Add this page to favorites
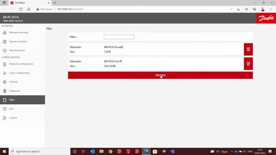This screenshot has width=276, height=155. pyautogui.click(x=238, y=9)
